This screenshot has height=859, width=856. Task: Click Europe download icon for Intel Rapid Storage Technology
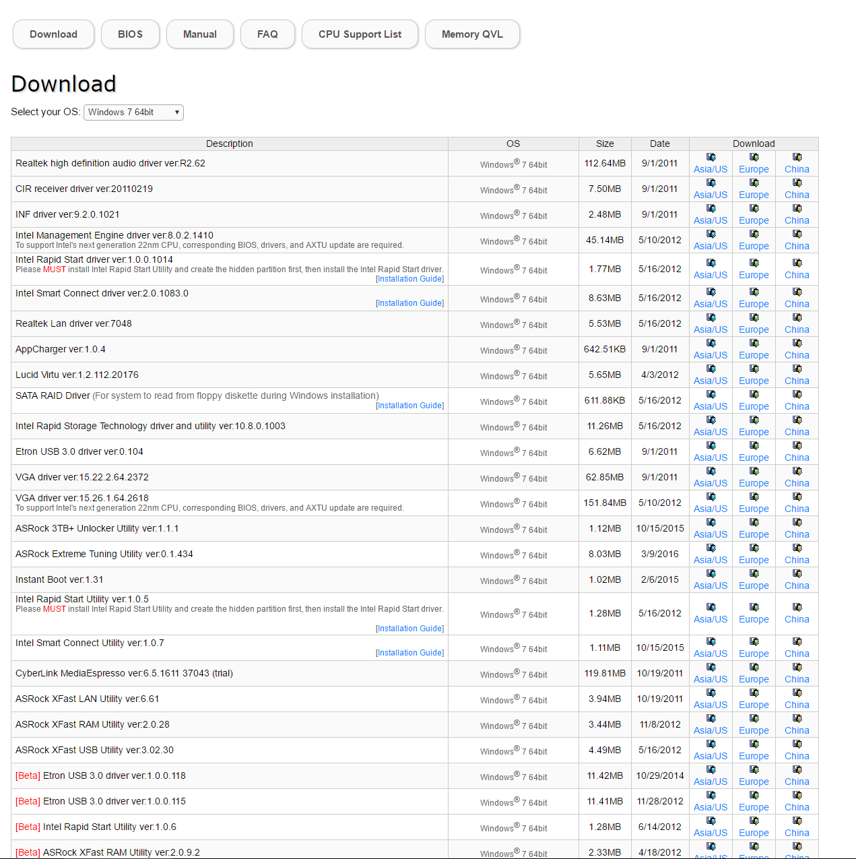point(754,420)
